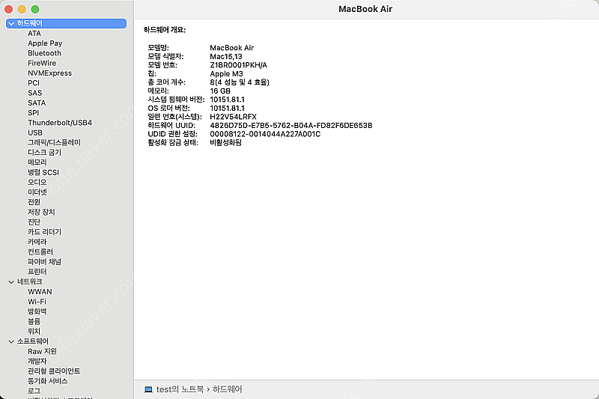The width and height of the screenshot is (599, 399).
Task: Click the core count value 8(4 성능 및 4 효율)
Action: (240, 82)
